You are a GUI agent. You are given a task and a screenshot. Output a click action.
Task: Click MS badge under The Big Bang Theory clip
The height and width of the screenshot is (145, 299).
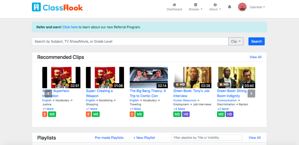click(x=139, y=114)
